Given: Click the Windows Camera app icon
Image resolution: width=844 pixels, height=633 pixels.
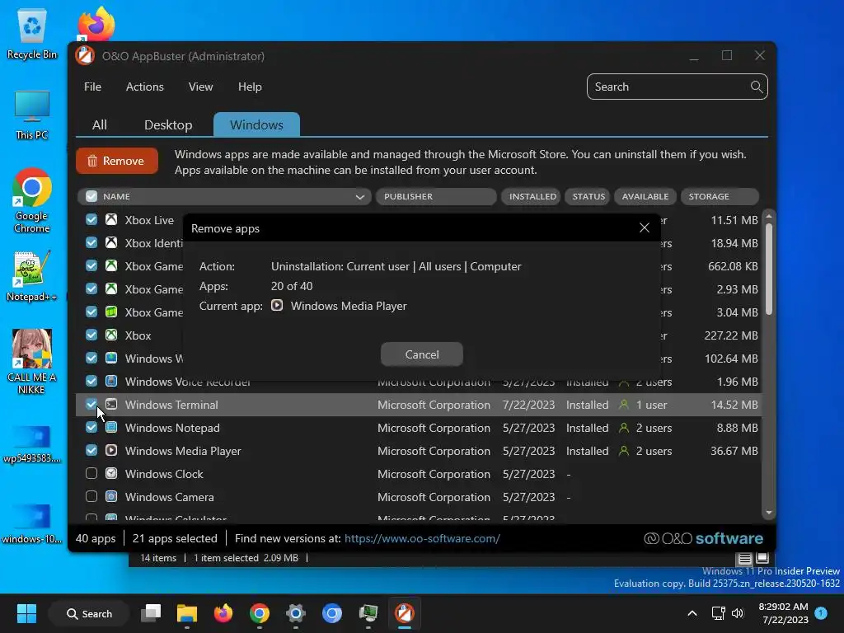Looking at the screenshot, I should pos(111,497).
